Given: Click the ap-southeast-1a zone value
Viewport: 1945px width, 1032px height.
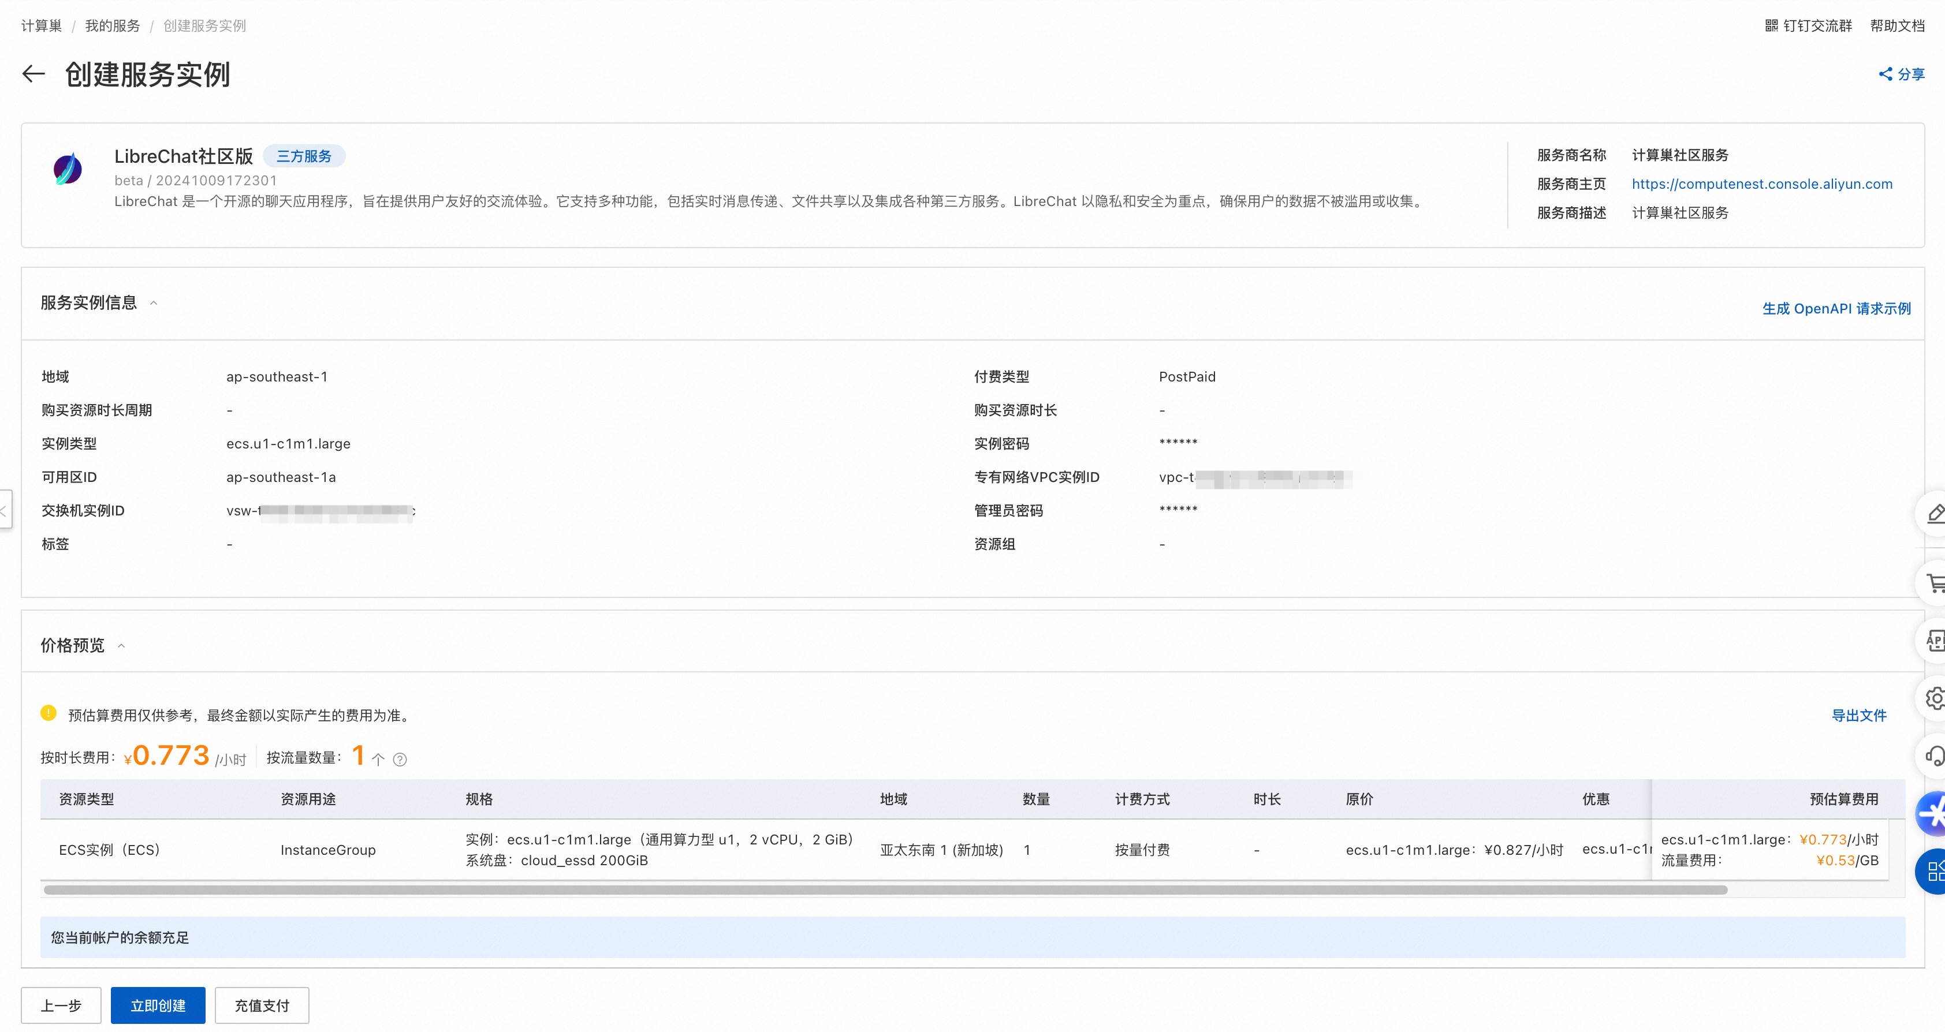Looking at the screenshot, I should point(281,477).
